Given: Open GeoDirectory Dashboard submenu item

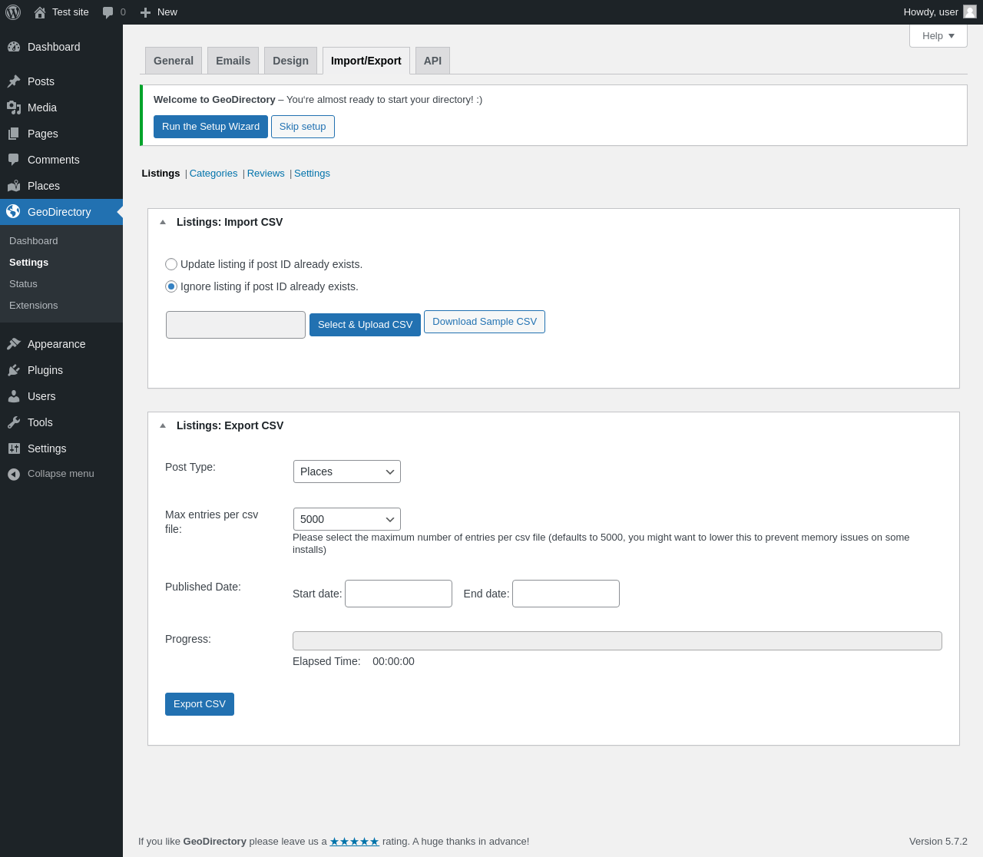Looking at the screenshot, I should [x=34, y=241].
